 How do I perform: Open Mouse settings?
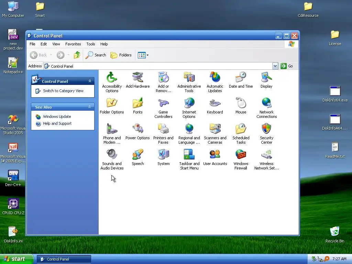(x=241, y=106)
